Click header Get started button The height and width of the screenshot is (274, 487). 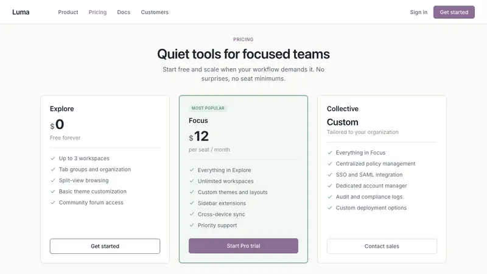pos(454,12)
